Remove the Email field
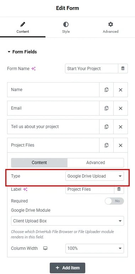The width and height of the screenshot is (135, 274). point(120,108)
